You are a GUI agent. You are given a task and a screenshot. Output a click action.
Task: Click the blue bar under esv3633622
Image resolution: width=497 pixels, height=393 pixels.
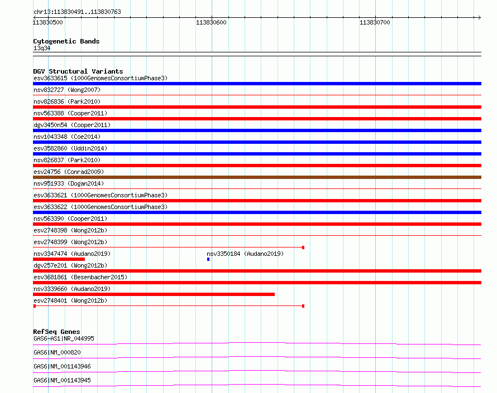point(257,212)
